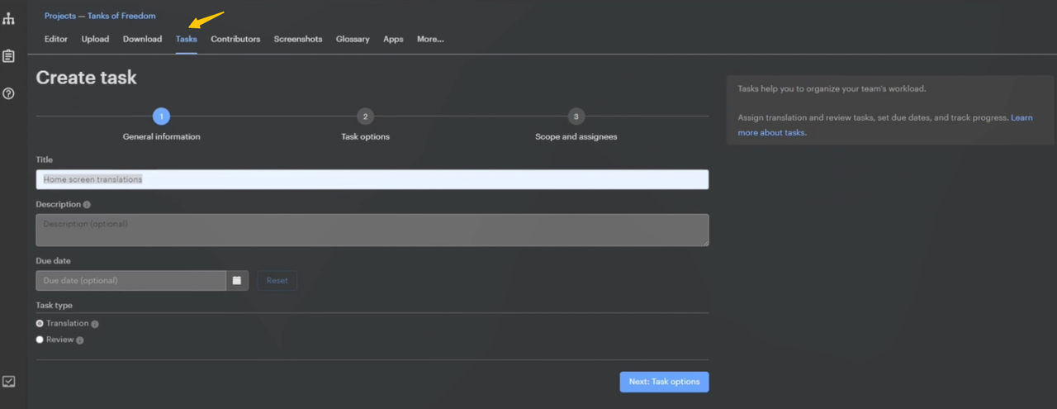The width and height of the screenshot is (1057, 409).
Task: Go to step 2 Task options
Action: point(365,117)
